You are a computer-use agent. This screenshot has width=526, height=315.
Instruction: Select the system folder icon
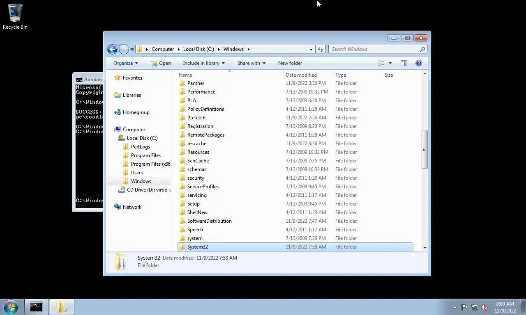click(x=182, y=238)
